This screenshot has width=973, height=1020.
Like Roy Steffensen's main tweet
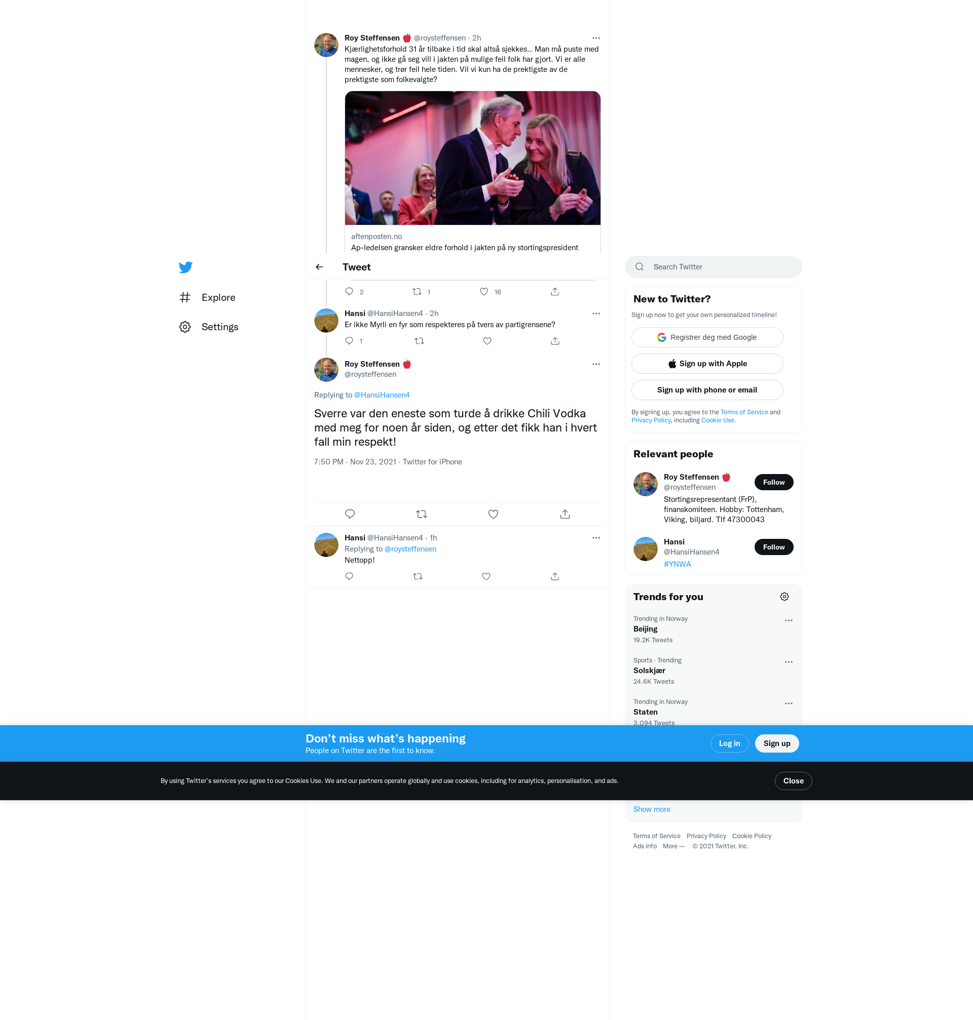click(x=493, y=514)
